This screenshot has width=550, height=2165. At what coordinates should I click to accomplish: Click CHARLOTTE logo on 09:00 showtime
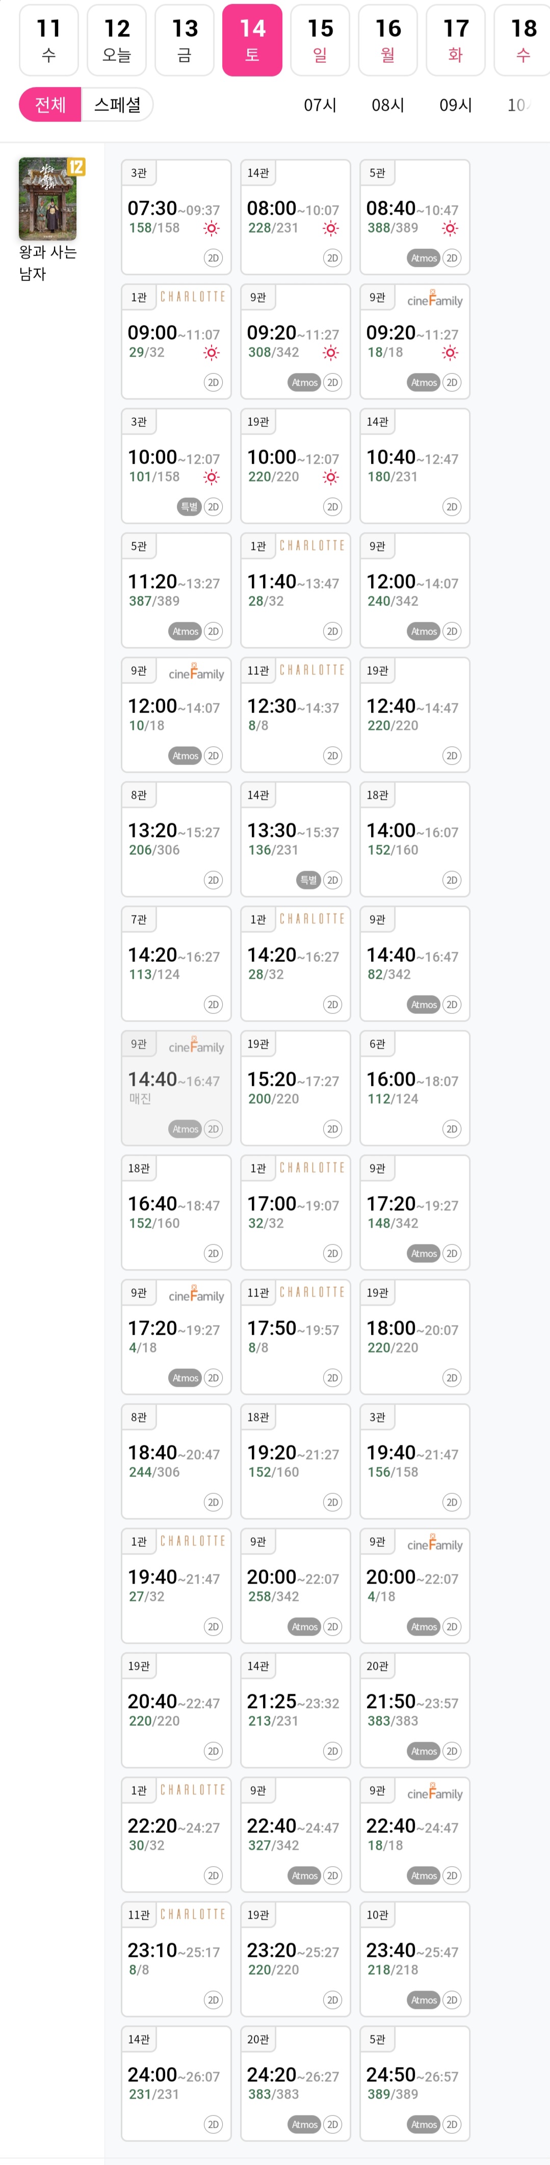point(193,297)
